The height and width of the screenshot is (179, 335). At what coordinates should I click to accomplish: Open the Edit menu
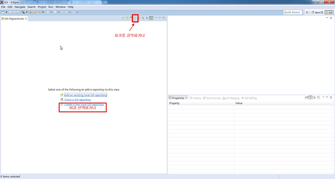(10, 7)
